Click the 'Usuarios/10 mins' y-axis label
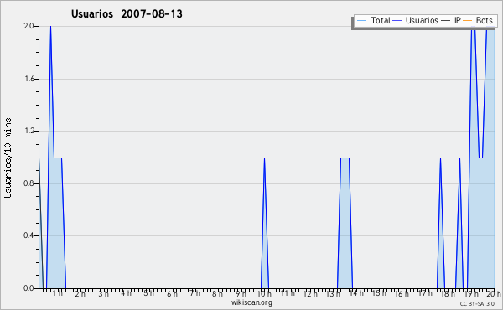 [x=8, y=158]
